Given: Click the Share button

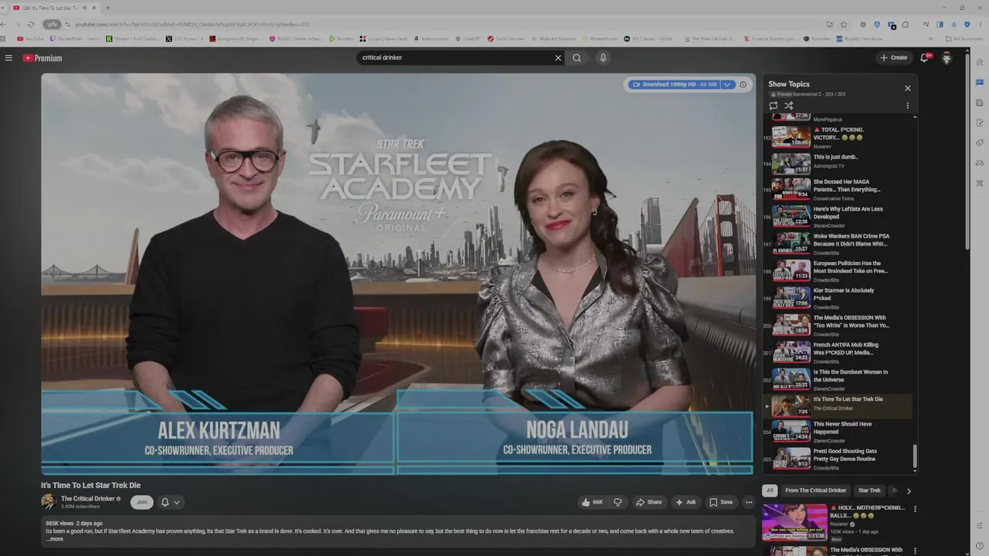Looking at the screenshot, I should click(x=649, y=502).
